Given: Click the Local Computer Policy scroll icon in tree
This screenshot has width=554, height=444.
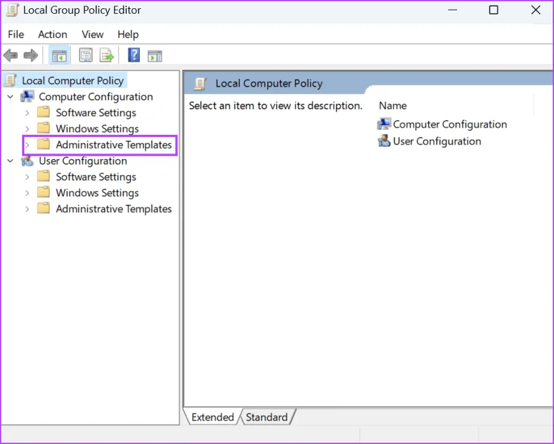Looking at the screenshot, I should (x=10, y=80).
